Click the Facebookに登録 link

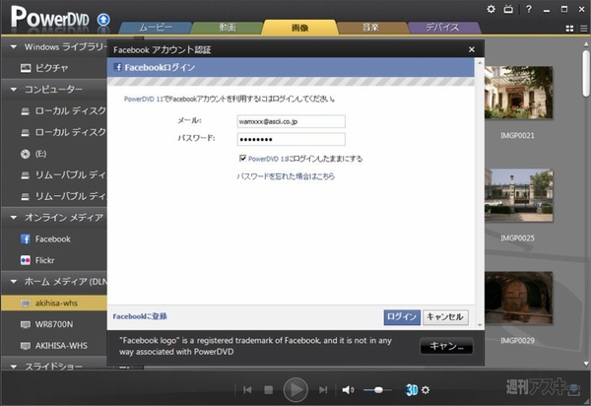point(140,316)
